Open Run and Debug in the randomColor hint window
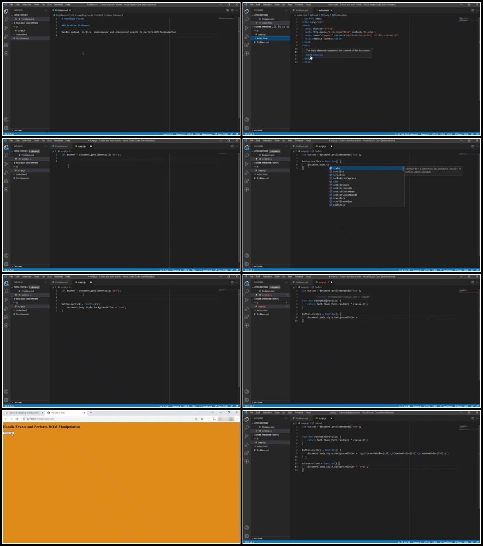Viewport: 483px width, 546px height. [246, 308]
